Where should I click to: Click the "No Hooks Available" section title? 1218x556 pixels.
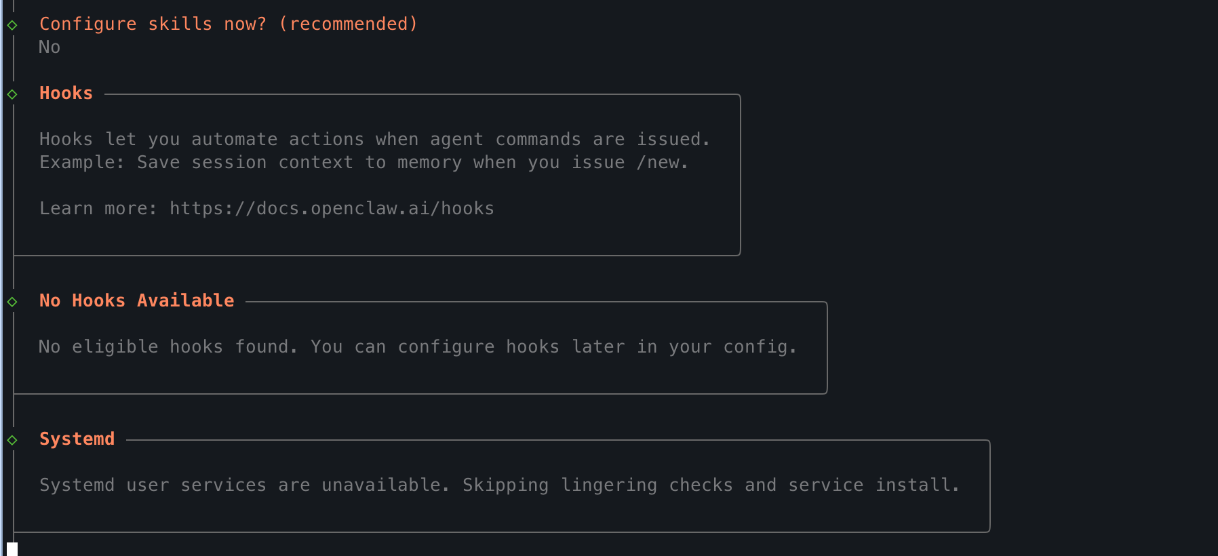pyautogui.click(x=136, y=300)
